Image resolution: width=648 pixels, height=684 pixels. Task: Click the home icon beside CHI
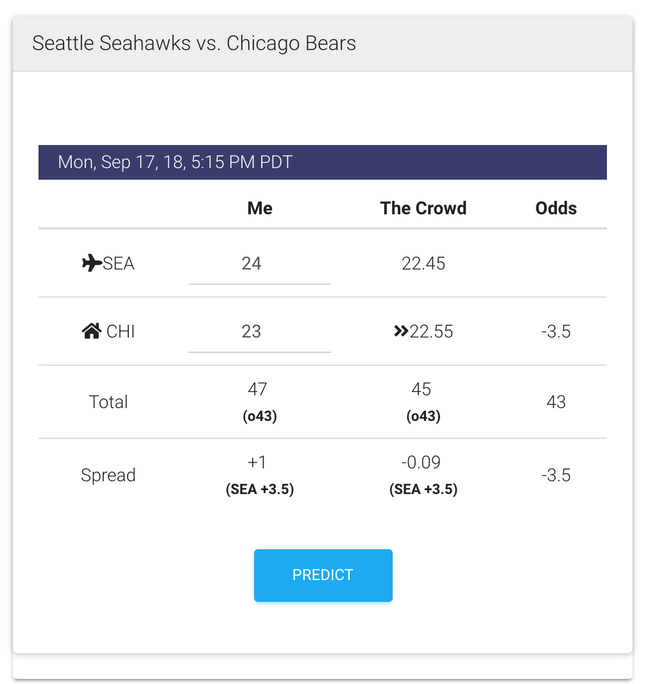tap(92, 331)
